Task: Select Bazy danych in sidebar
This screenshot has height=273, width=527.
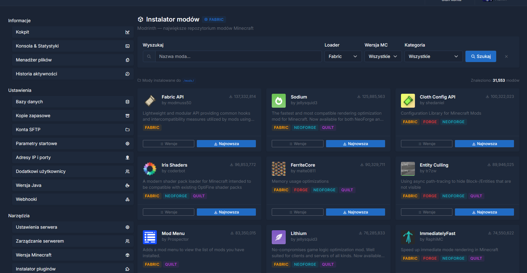Action: (x=72, y=102)
